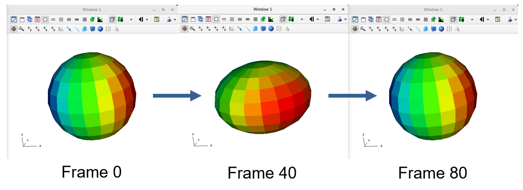Click green blob view icon in Frame 80 window
The width and height of the screenshot is (523, 190).
pos(462,20)
